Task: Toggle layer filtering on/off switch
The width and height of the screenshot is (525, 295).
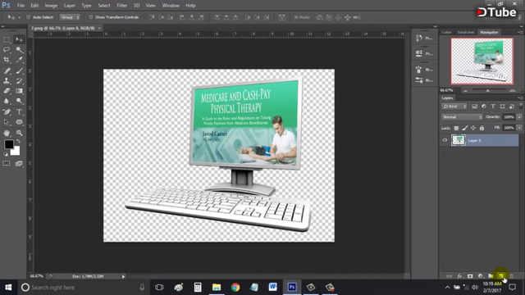Action: pos(521,106)
